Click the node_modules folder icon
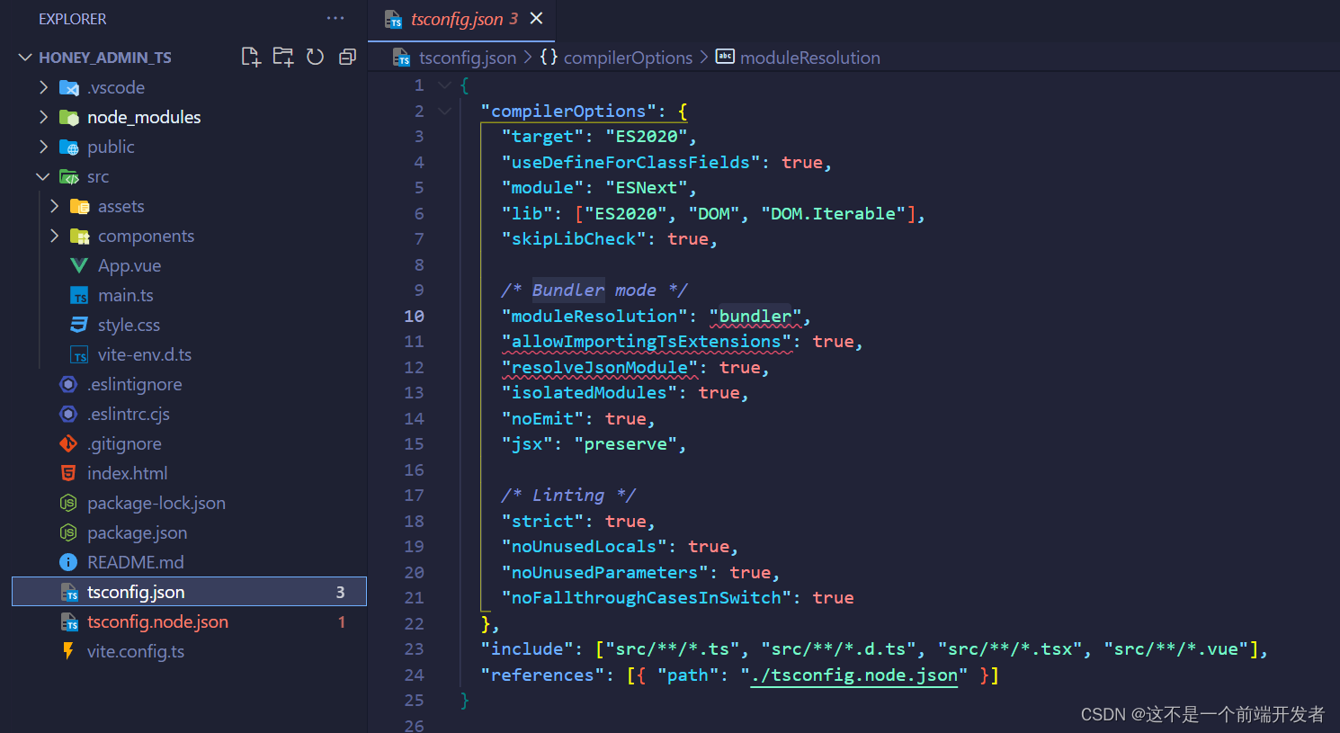The height and width of the screenshot is (733, 1340). (69, 118)
